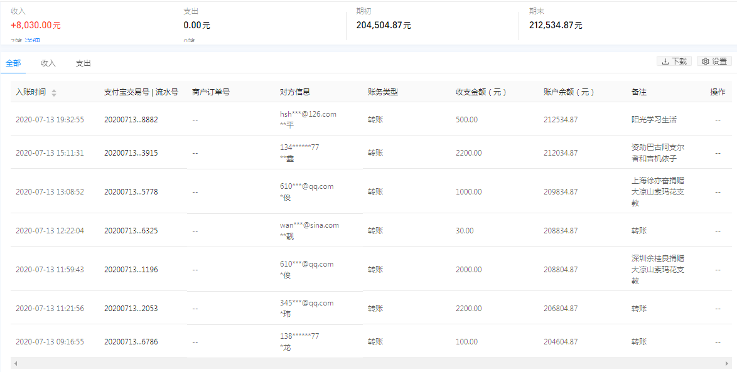737x372 pixels.
Task: Open transaction number 20200713...5778
Action: coord(131,192)
